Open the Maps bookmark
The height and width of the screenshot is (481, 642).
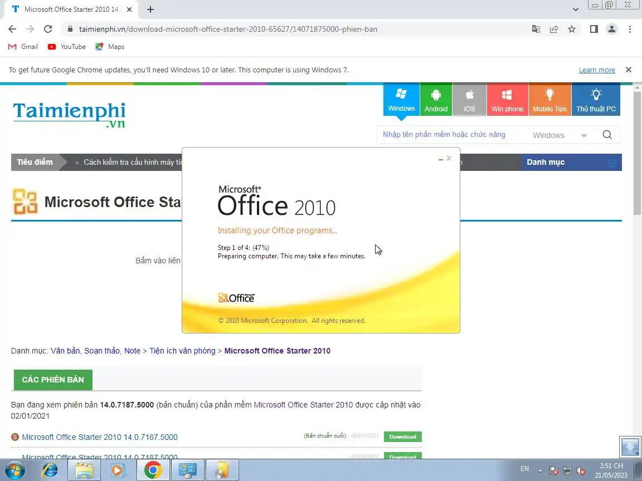(x=110, y=47)
